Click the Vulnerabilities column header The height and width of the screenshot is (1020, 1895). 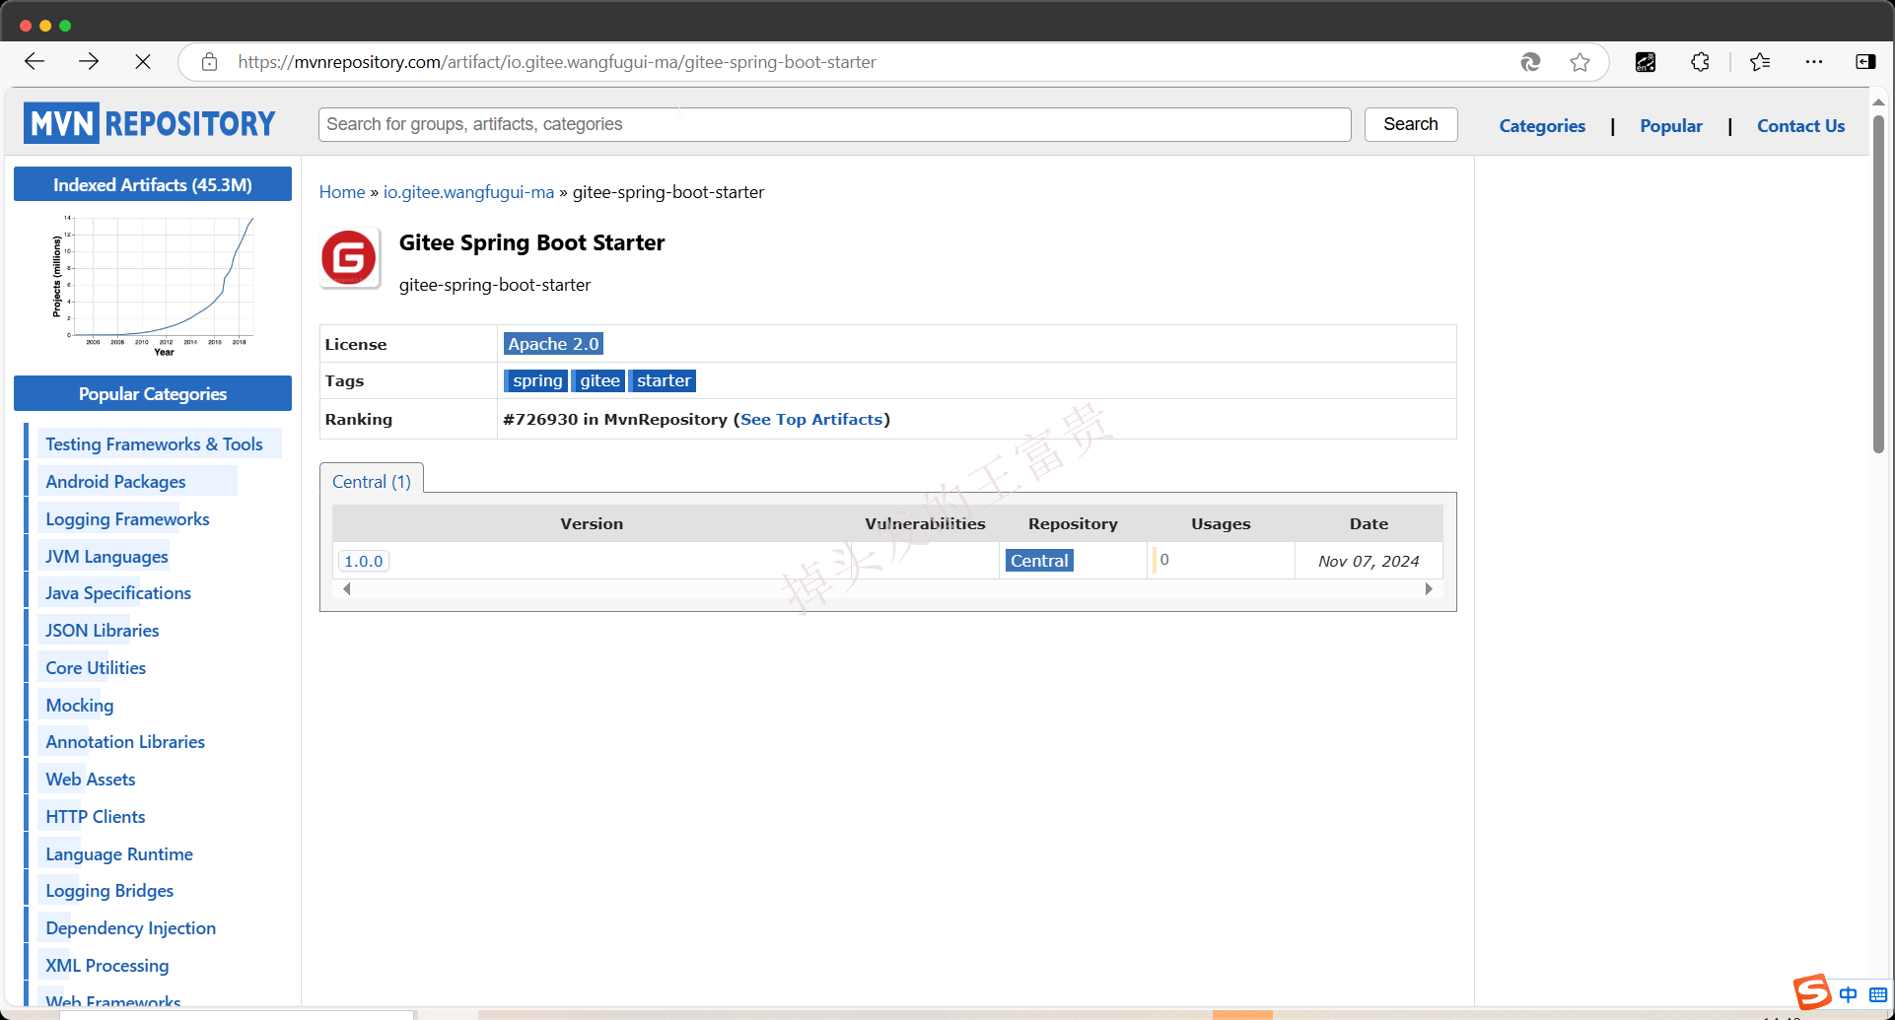[x=925, y=524]
